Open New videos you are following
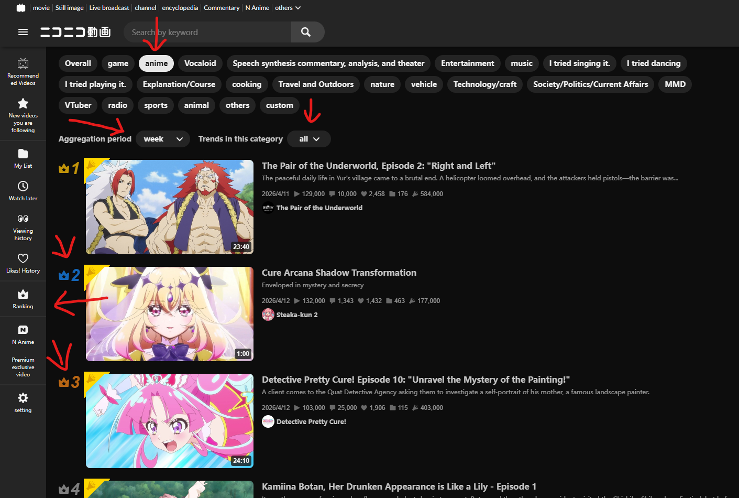 [x=23, y=115]
